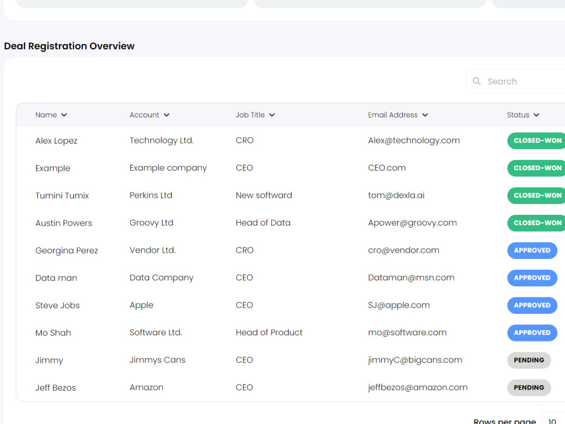Select the Example company Closed-Won badge
This screenshot has height=424, width=565.
point(536,168)
